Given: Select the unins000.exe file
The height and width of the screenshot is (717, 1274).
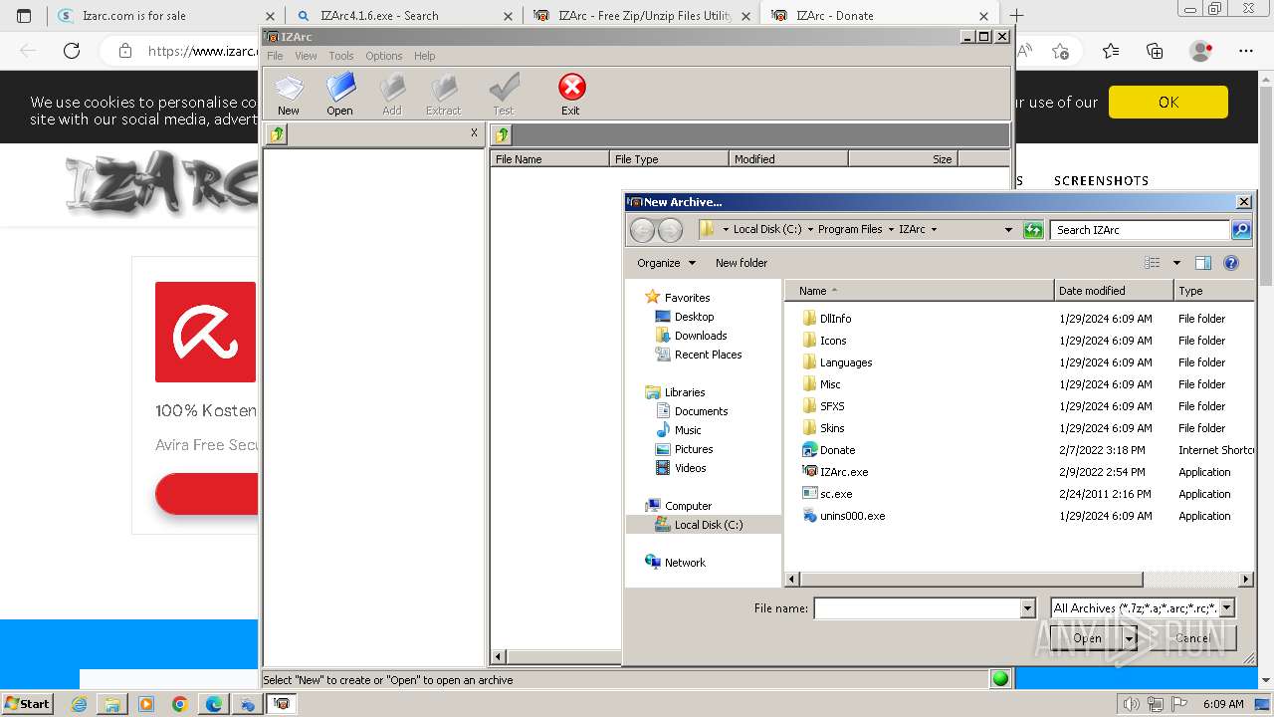Looking at the screenshot, I should [843, 516].
